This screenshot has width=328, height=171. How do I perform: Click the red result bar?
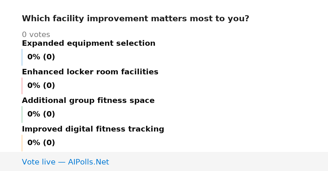[x=22, y=86]
